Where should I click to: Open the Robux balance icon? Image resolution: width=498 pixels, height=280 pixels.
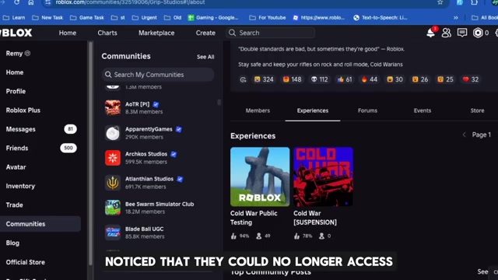pyautogui.click(x=478, y=33)
